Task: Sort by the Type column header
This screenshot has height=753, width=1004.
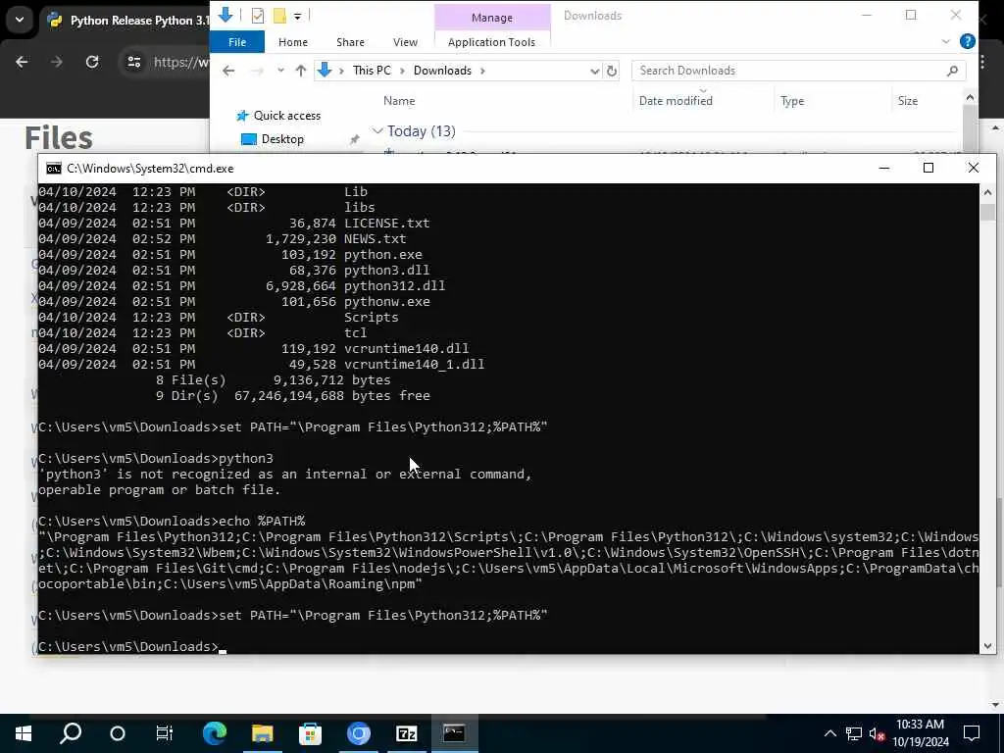Action: [792, 101]
